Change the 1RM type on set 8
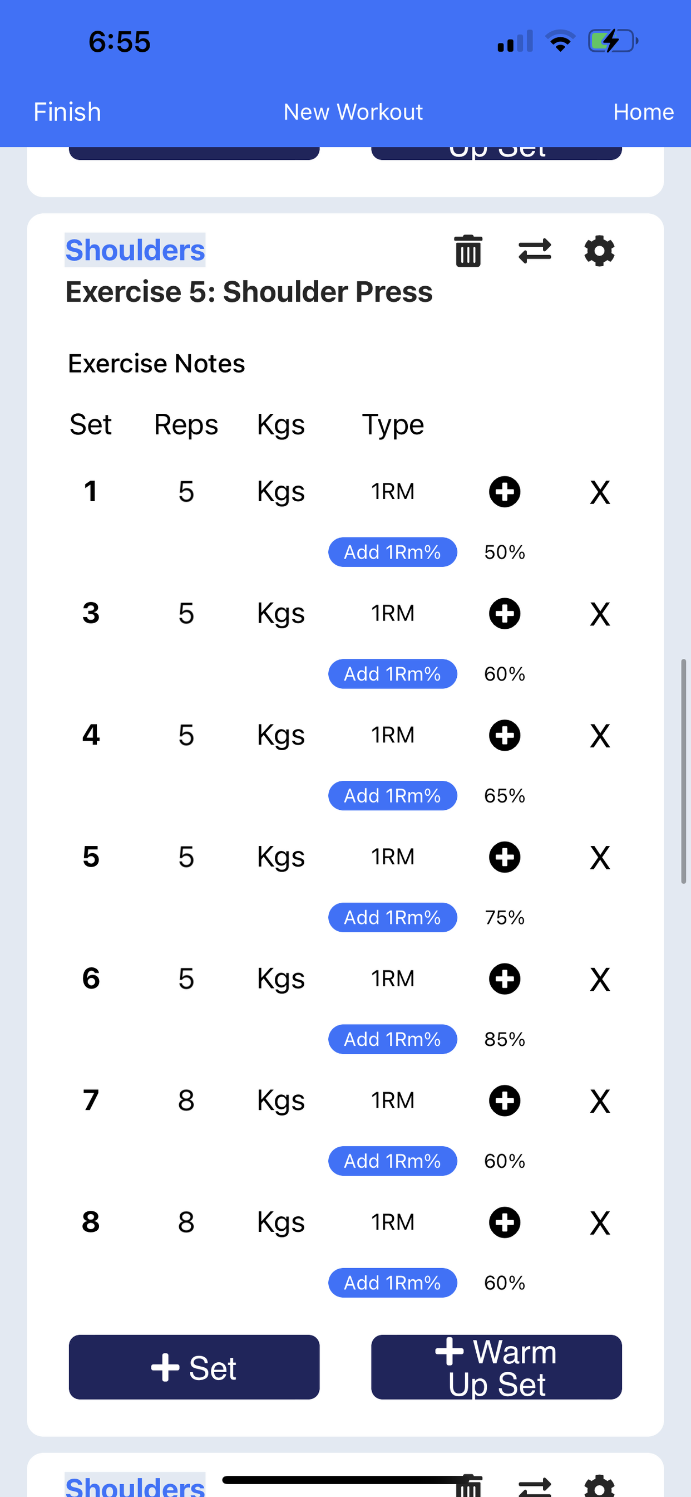 [393, 1222]
